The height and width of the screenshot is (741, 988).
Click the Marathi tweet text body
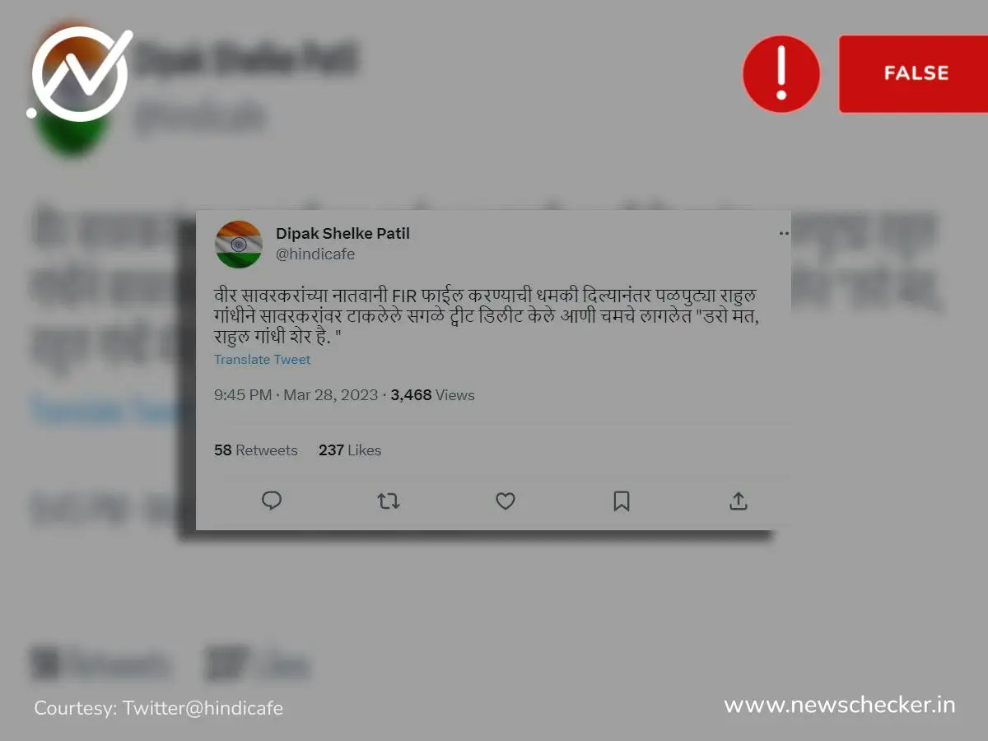click(487, 317)
